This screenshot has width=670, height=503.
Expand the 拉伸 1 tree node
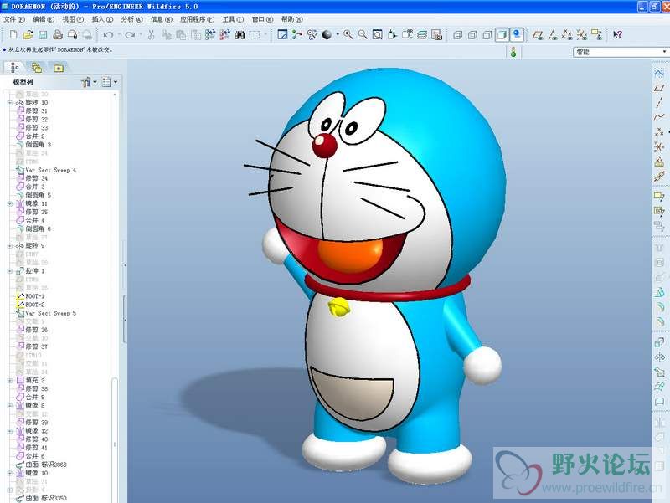[x=10, y=271]
